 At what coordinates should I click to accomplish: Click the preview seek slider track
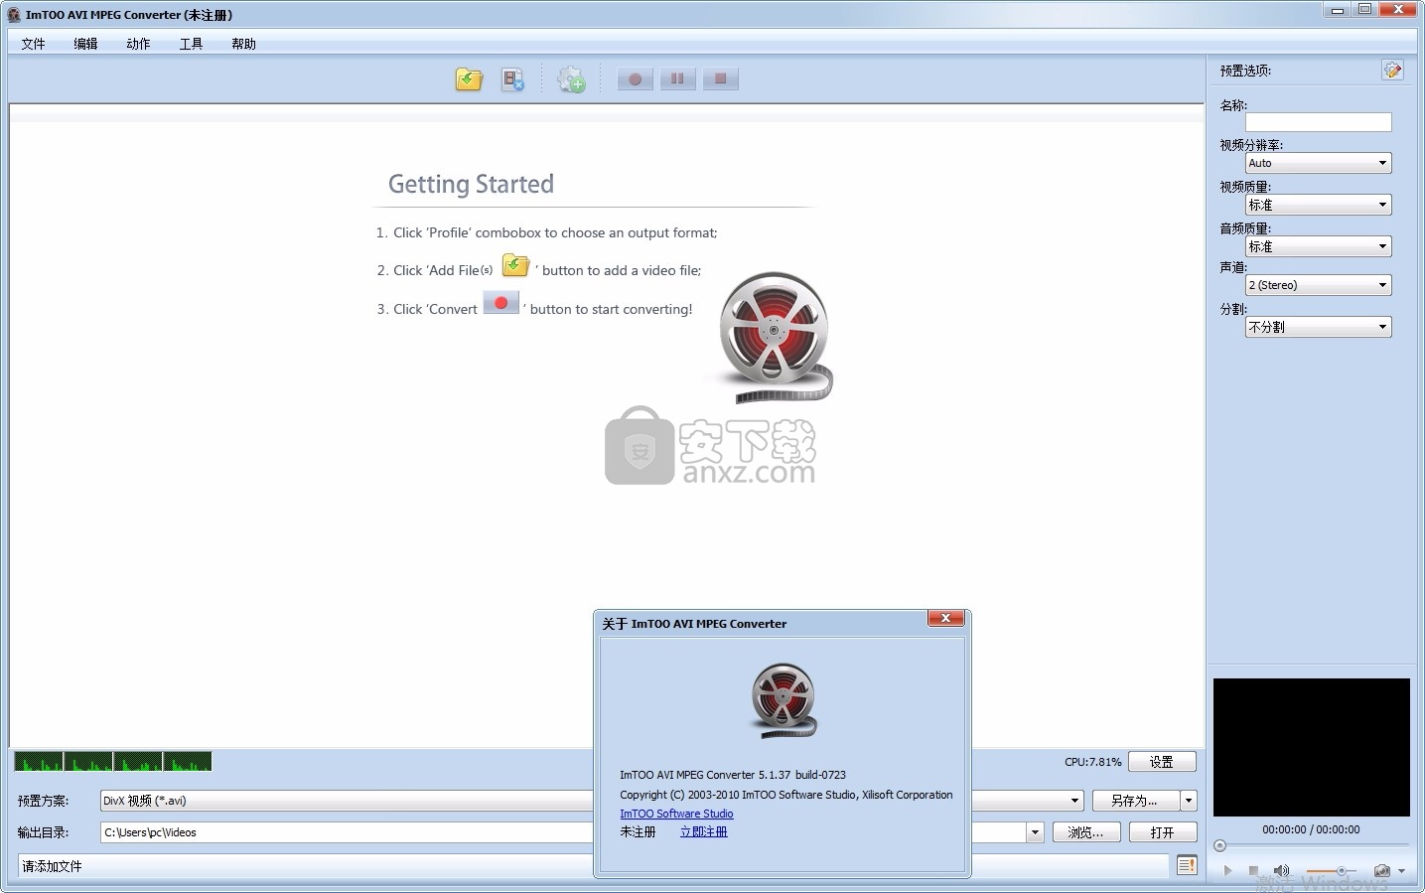coord(1313,846)
